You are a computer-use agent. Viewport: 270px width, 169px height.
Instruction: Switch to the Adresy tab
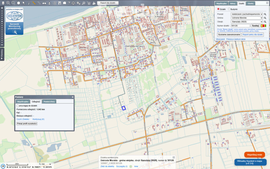(233, 3)
